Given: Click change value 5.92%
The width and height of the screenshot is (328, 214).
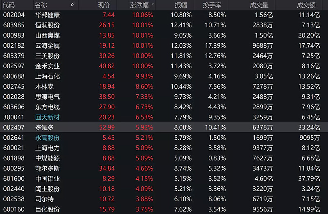Looking at the screenshot, I should [144, 127].
